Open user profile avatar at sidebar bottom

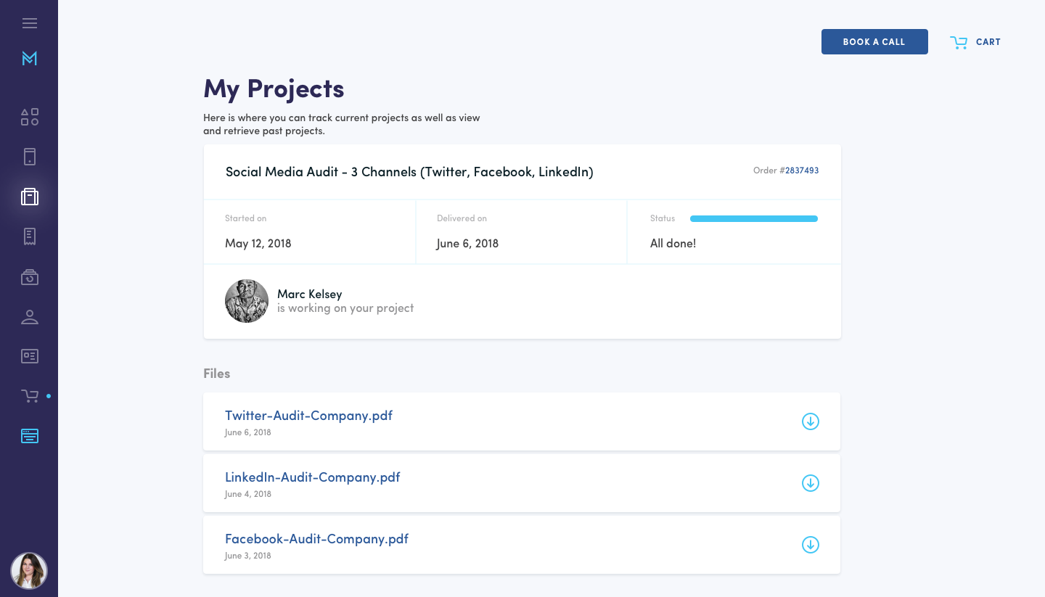[29, 570]
